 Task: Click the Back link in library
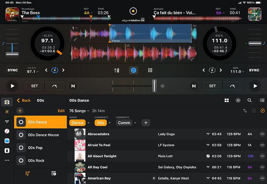(x=24, y=100)
